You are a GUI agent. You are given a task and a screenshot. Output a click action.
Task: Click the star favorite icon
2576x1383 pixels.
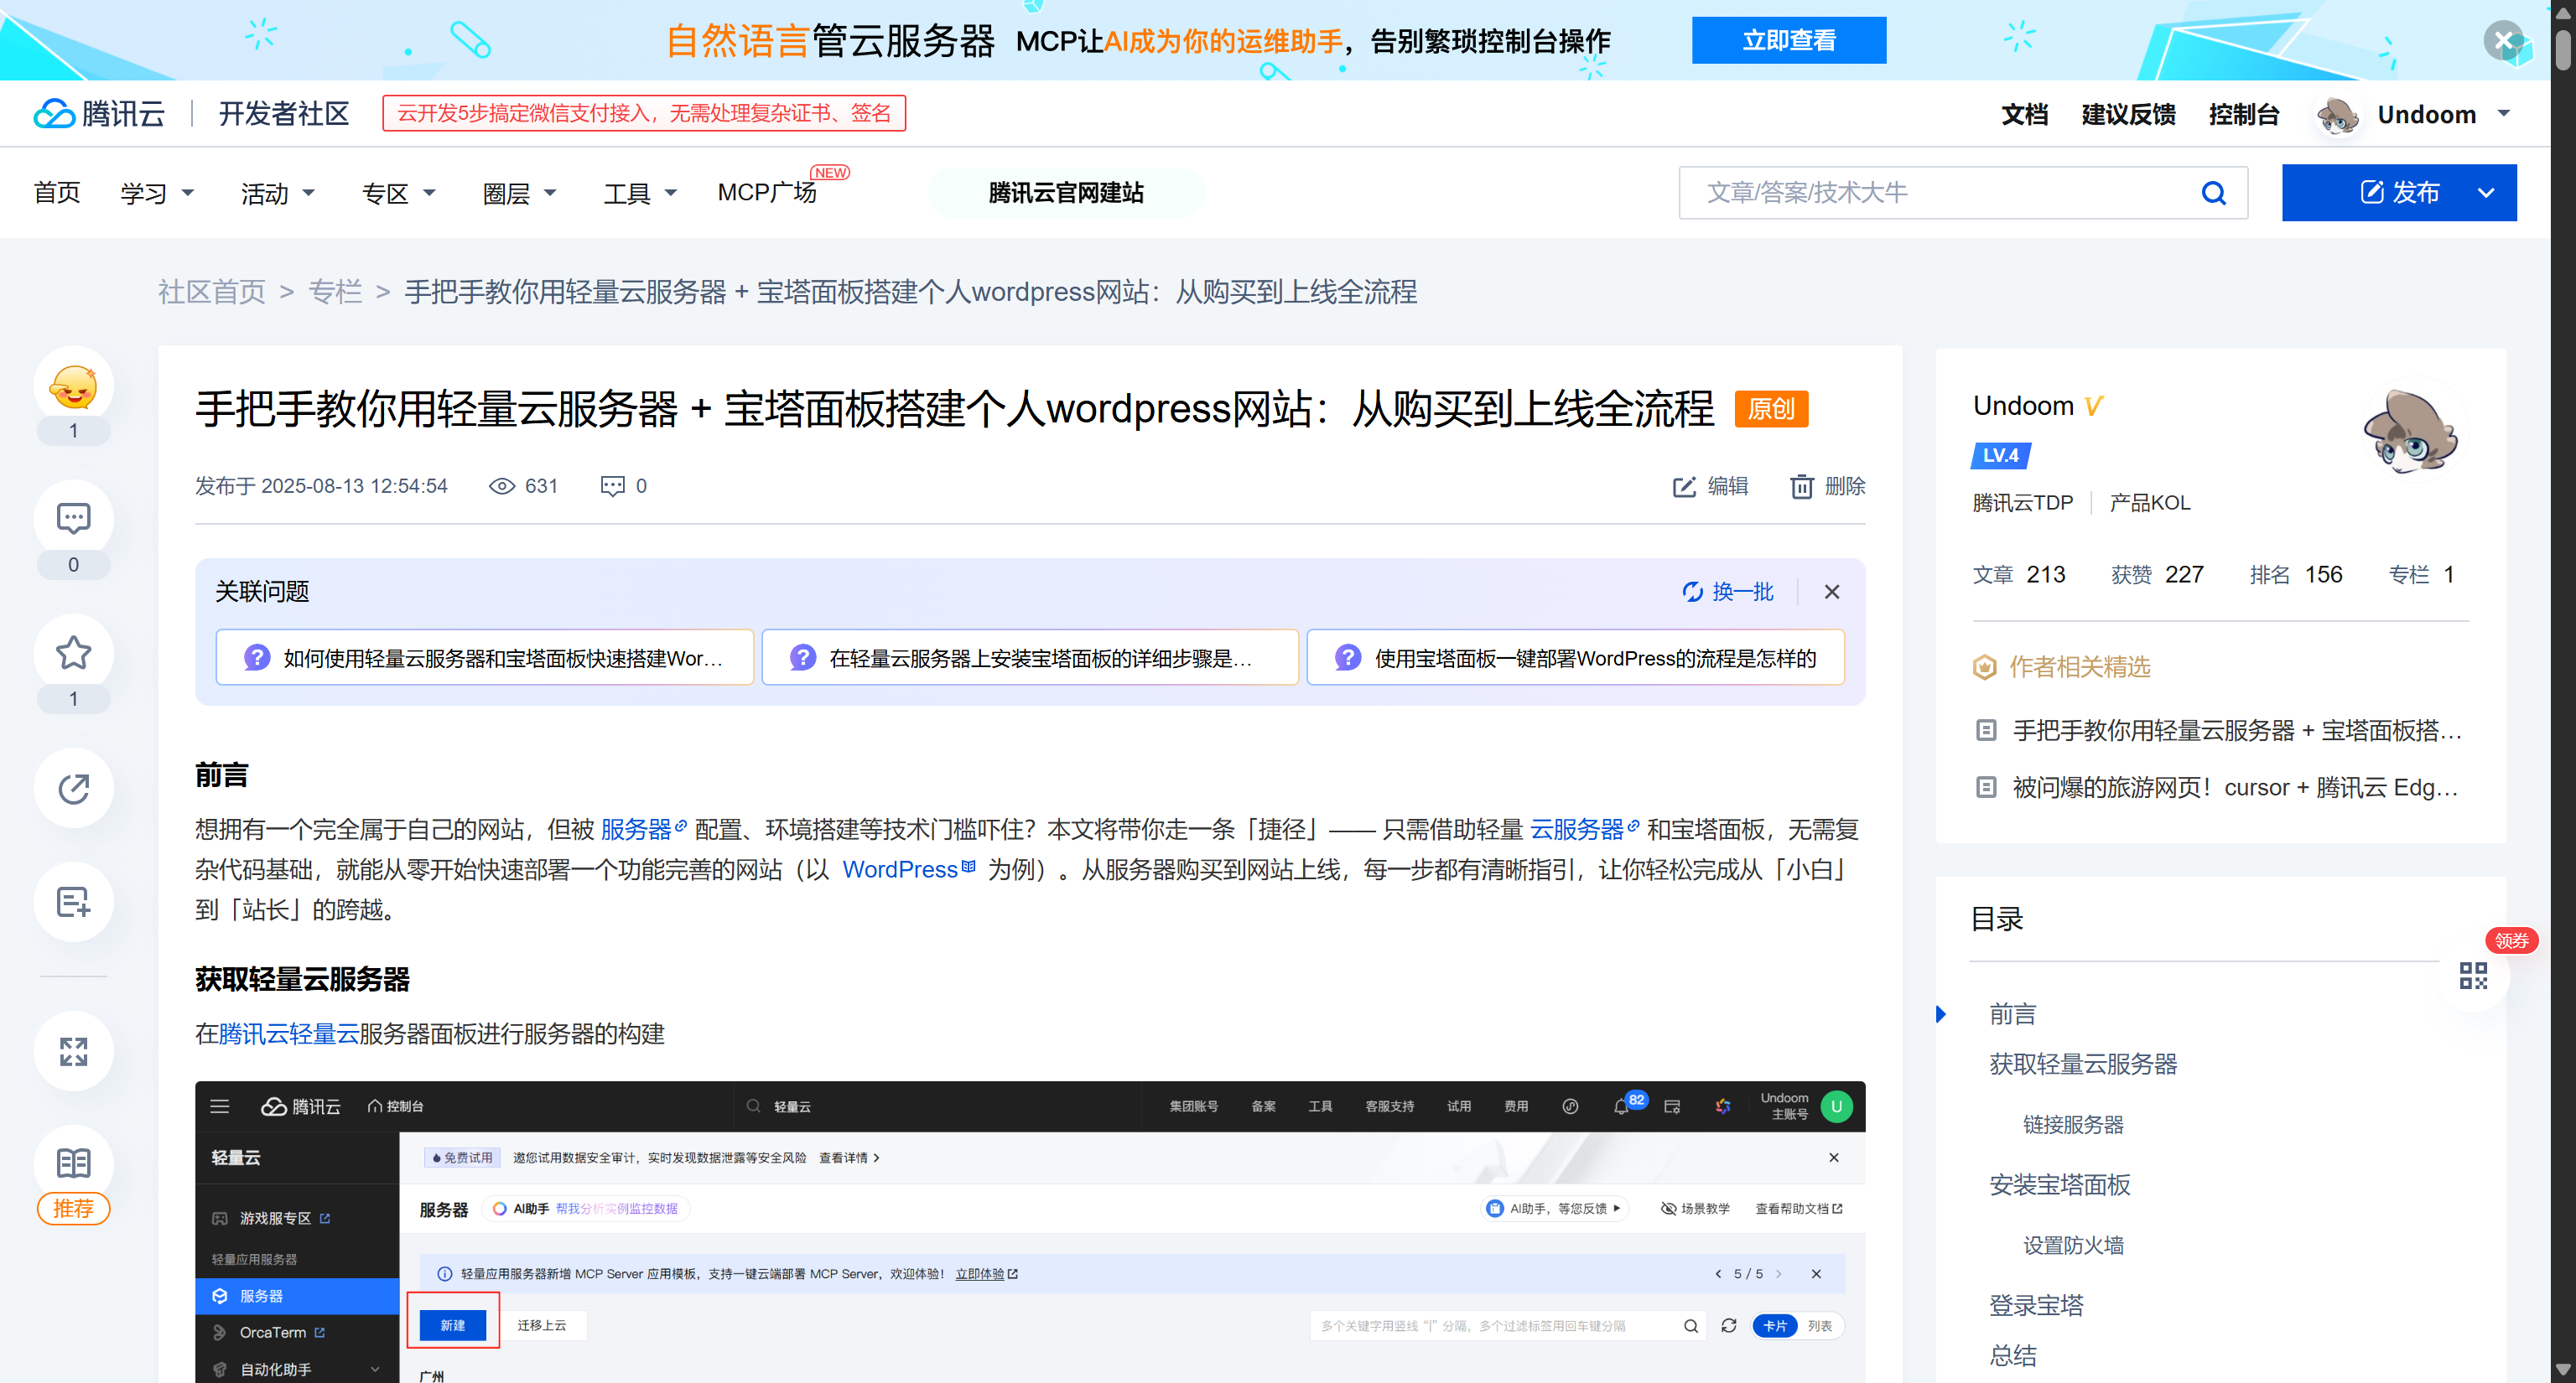coord(73,654)
